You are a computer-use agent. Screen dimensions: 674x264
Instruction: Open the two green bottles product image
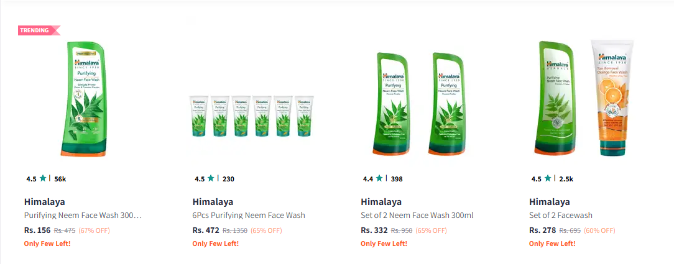[x=420, y=104]
